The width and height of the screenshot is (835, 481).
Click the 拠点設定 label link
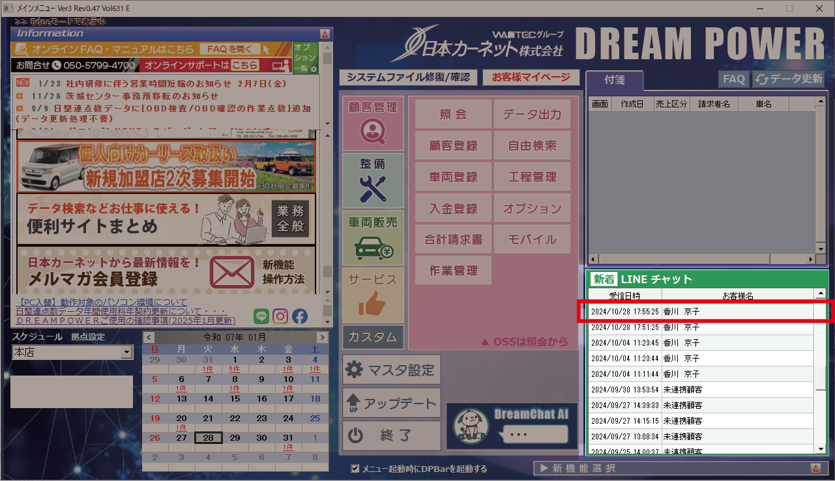click(x=88, y=337)
